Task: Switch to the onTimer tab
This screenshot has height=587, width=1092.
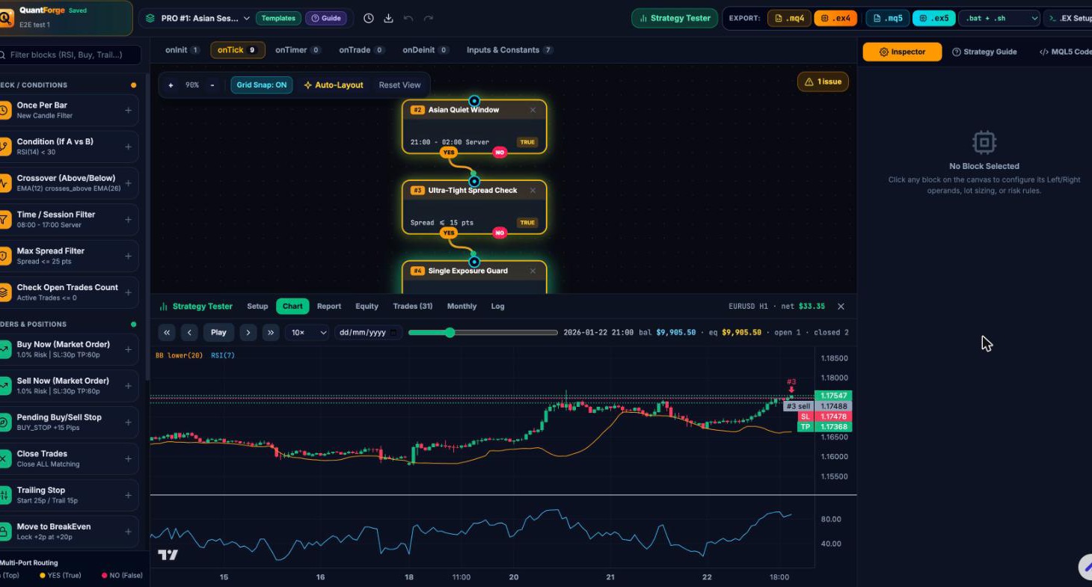Action: tap(298, 50)
